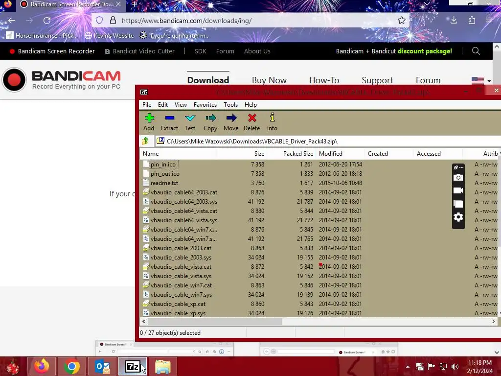The image size is (501, 376).
Task: Click the tracking protection shield icon
Action: [x=99, y=21]
